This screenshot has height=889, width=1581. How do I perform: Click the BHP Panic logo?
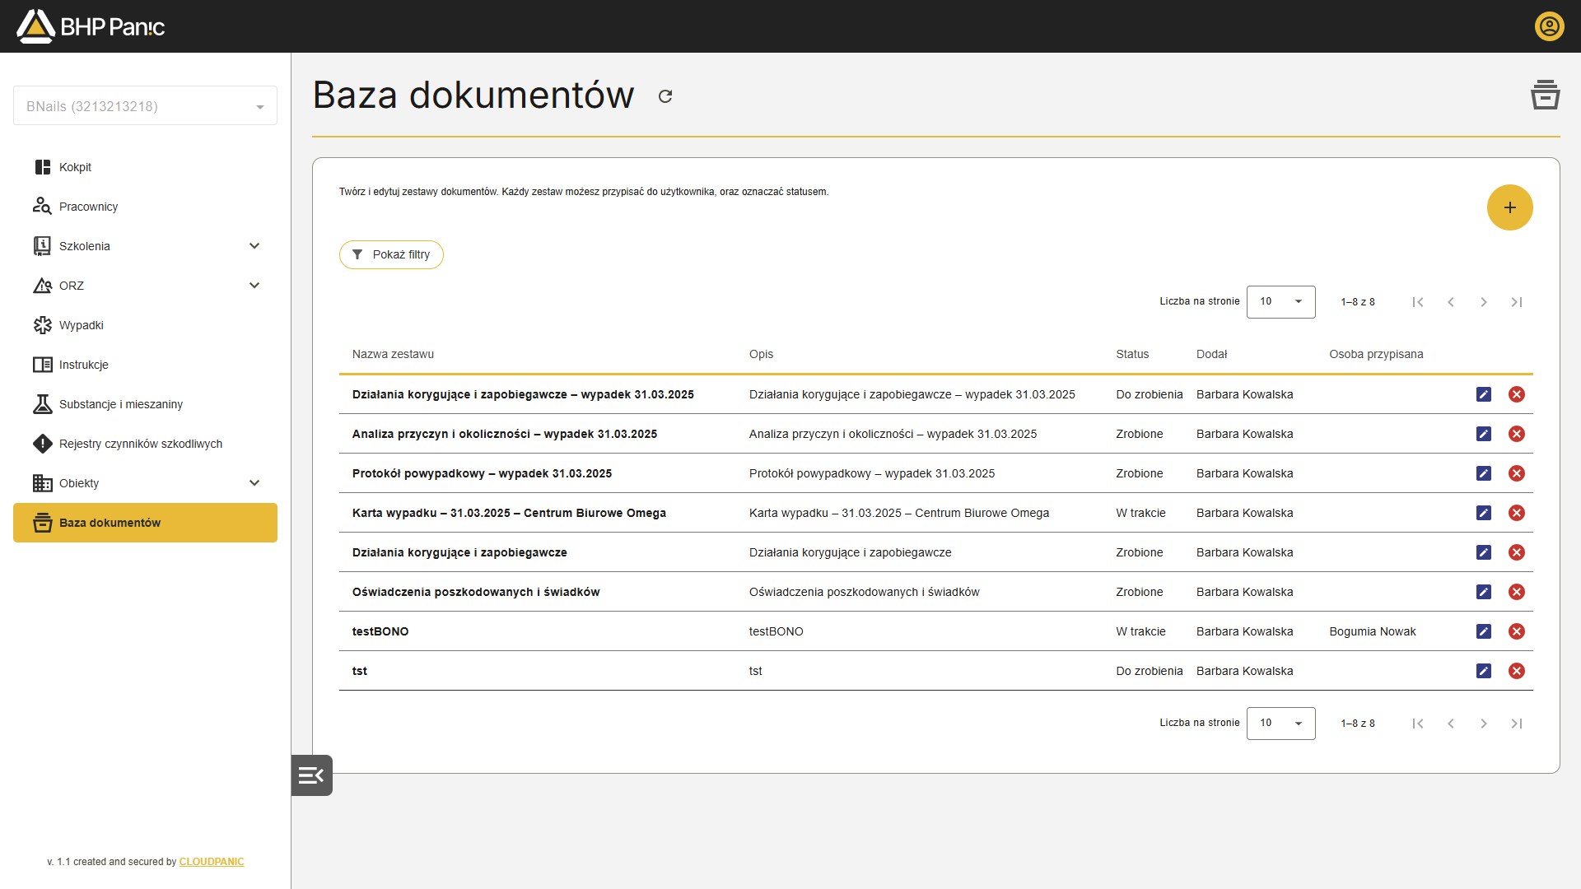tap(91, 26)
